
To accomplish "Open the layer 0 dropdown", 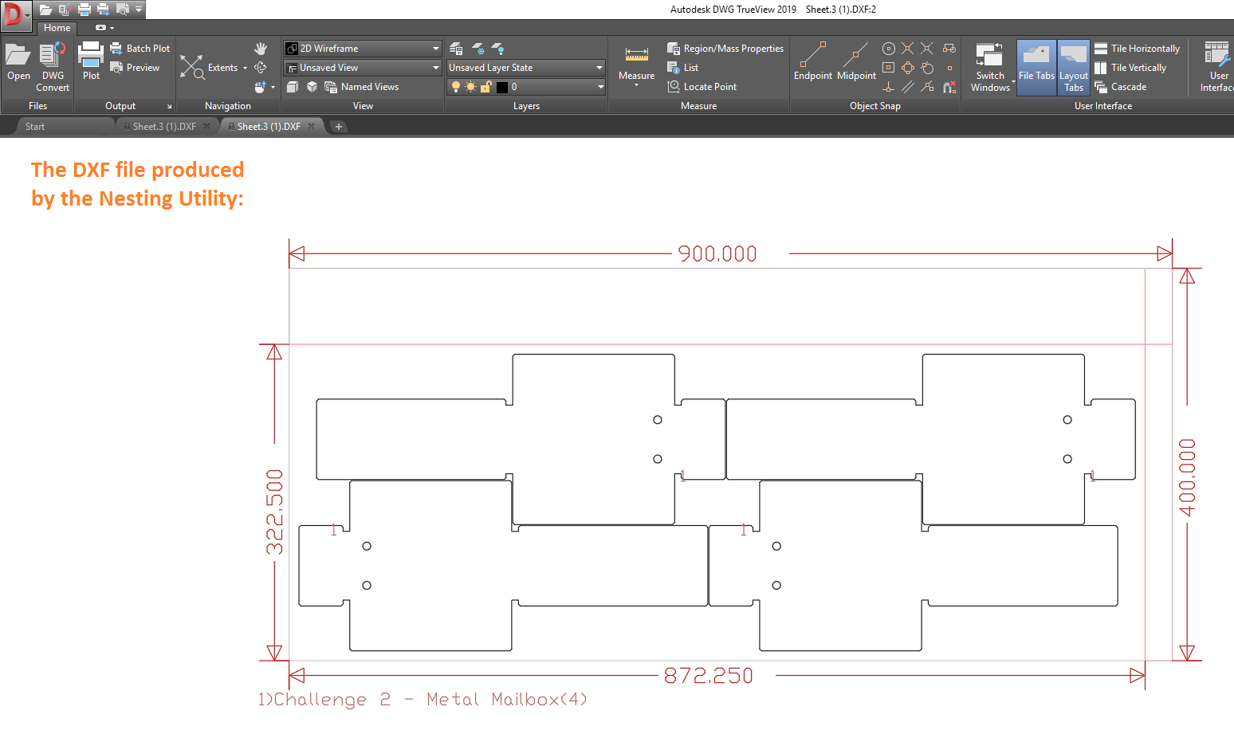I will coord(599,86).
